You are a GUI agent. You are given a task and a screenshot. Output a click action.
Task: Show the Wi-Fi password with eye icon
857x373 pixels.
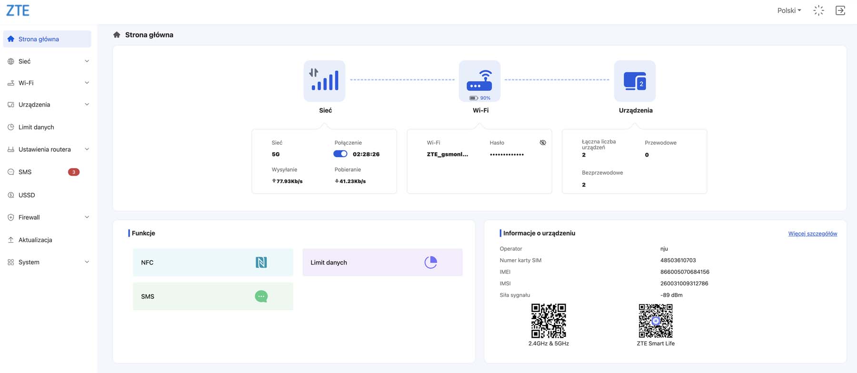[543, 143]
